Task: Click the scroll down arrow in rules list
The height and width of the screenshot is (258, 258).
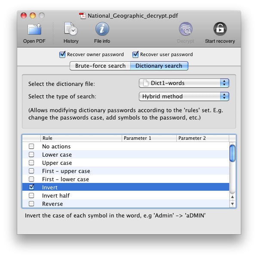Action: pos(232,204)
